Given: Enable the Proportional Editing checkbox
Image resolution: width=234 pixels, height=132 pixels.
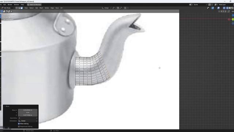Looking at the screenshot, I should 19,126.
